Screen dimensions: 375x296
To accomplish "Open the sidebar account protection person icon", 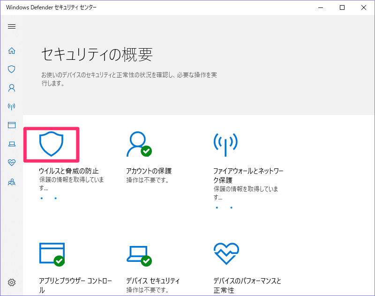I will tap(12, 88).
